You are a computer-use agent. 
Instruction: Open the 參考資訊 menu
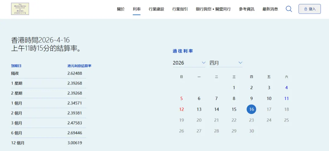coord(246,9)
